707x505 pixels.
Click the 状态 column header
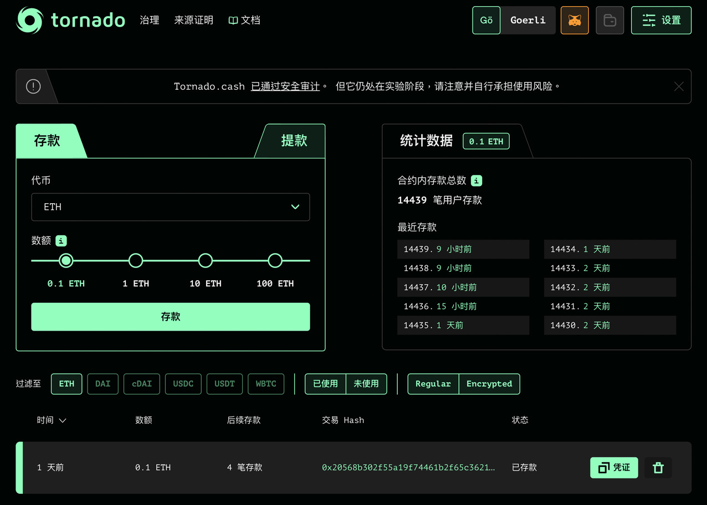(x=520, y=420)
